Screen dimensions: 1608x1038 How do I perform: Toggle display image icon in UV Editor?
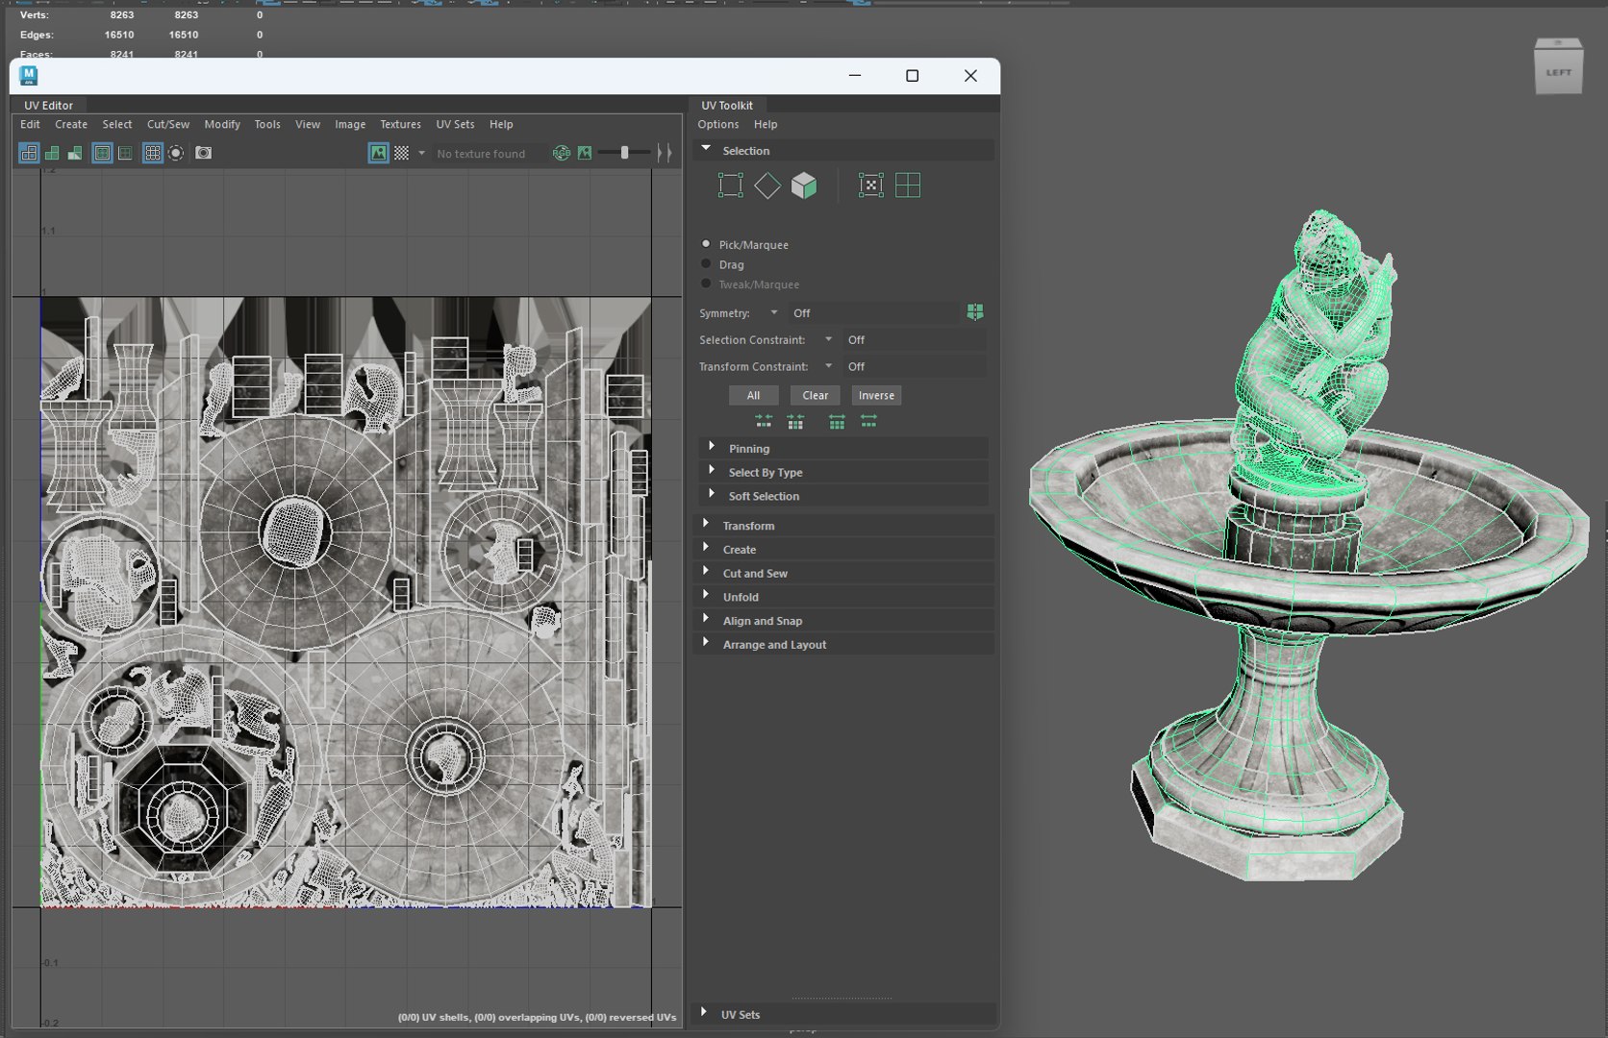pyautogui.click(x=378, y=153)
